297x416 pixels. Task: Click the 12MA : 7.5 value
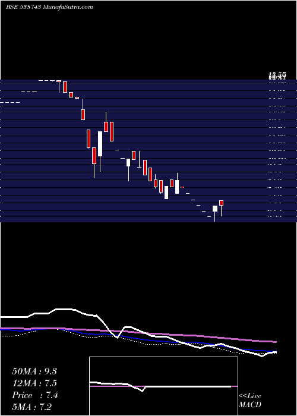(x=34, y=383)
